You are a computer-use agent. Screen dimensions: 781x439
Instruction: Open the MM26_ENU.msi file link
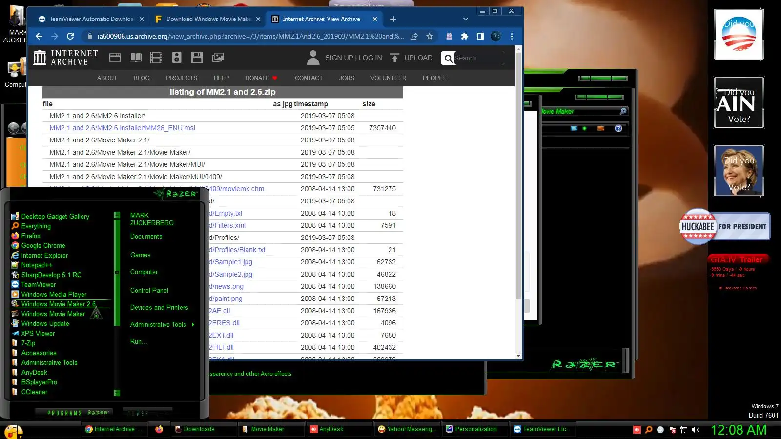coord(122,128)
